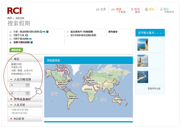Image resolution: width=181 pixels, height=129 pixels.
Task: Select 交换、精选假期与限时假期 radio option
Action: 11,32
